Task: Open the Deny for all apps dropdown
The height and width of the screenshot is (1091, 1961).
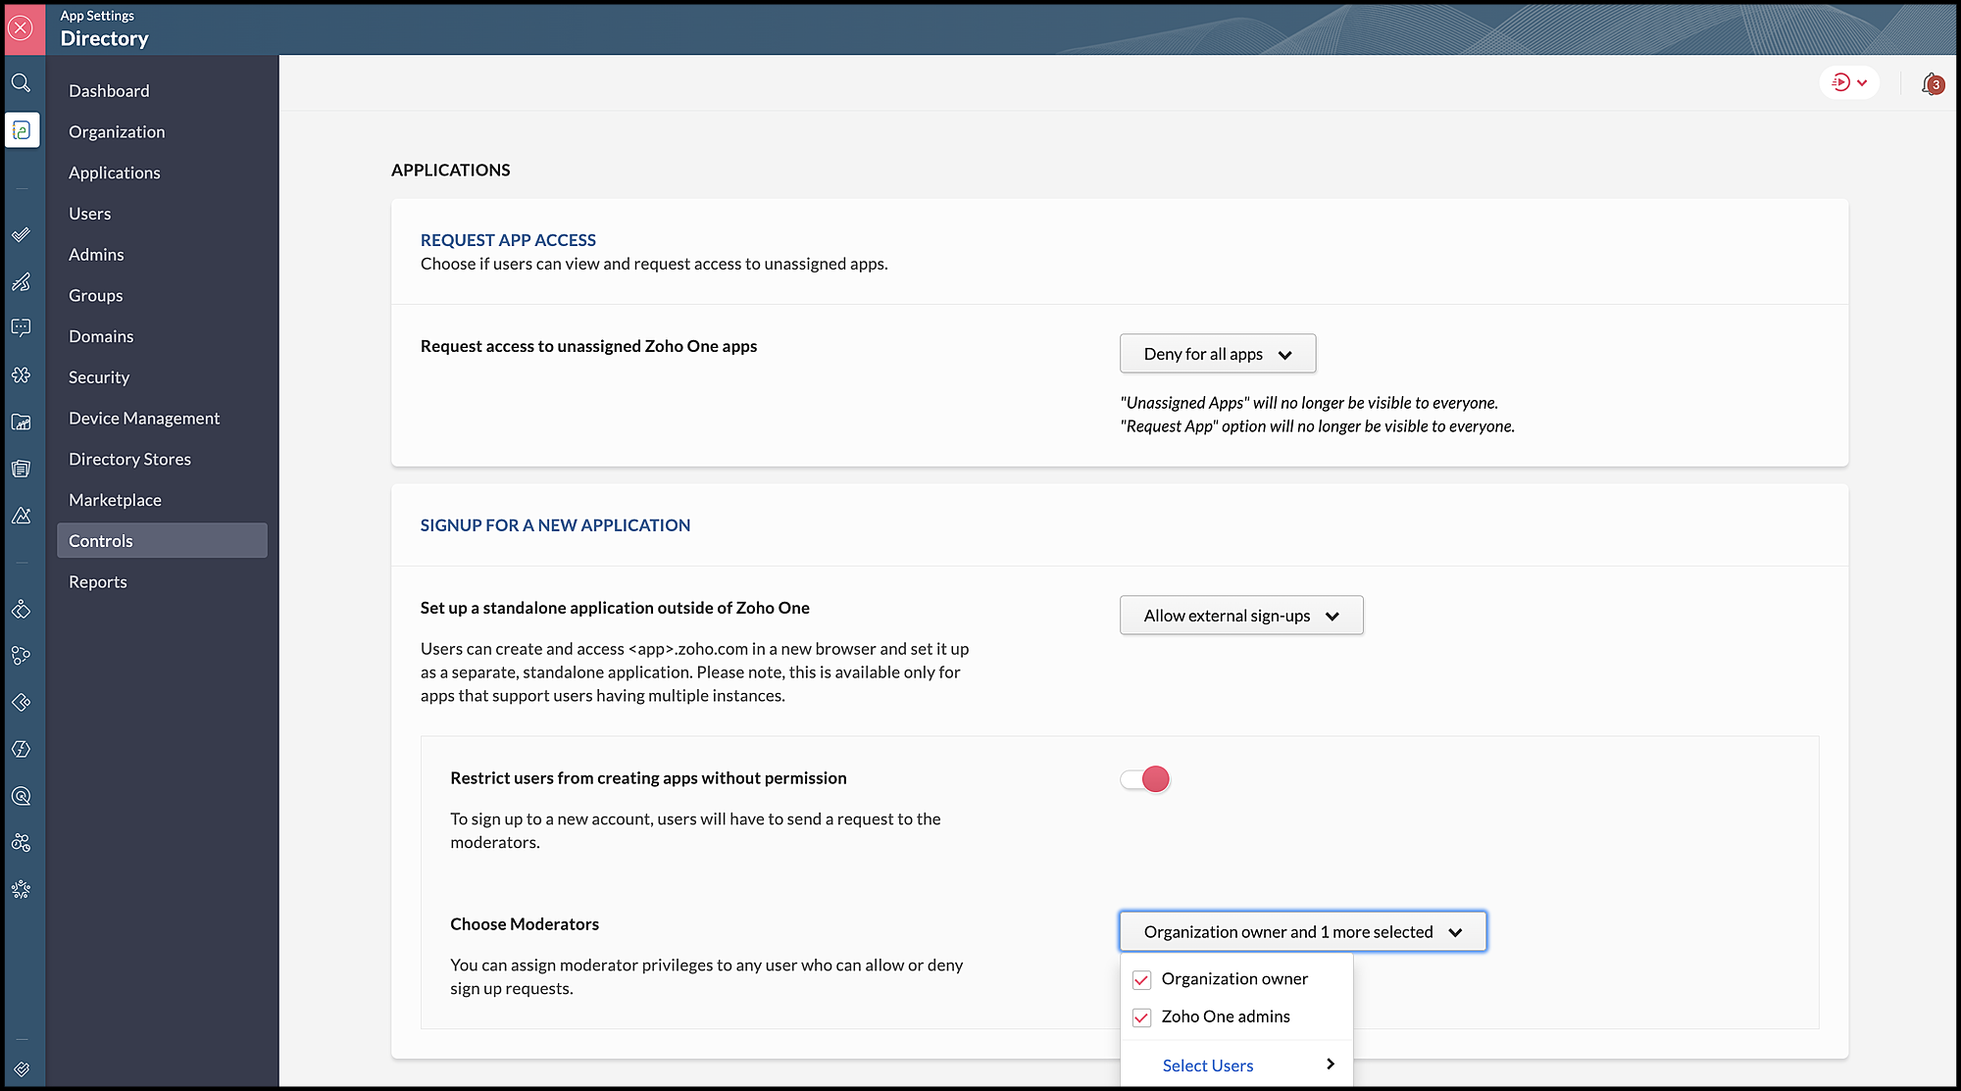Action: (x=1218, y=354)
